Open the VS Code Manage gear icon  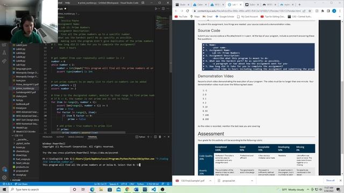[4, 177]
